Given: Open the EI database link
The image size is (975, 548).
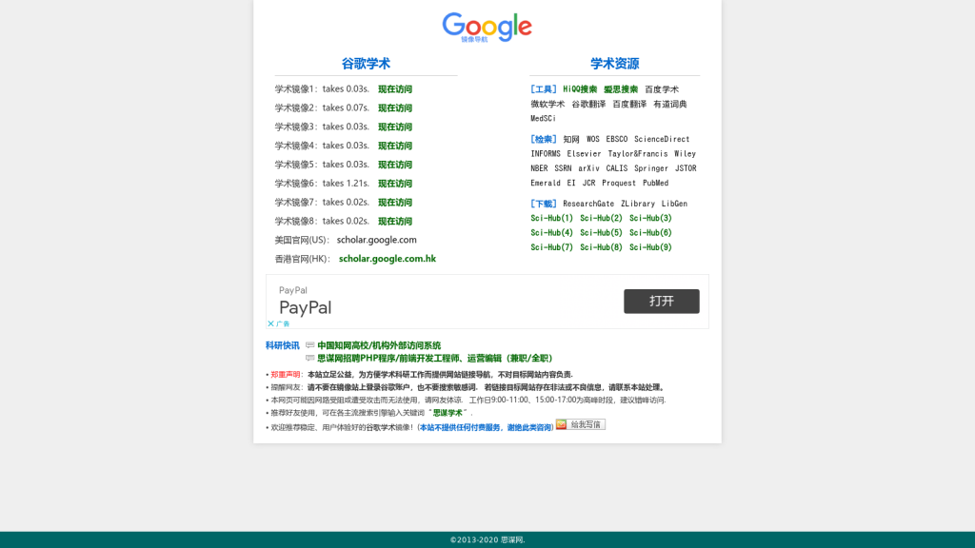Looking at the screenshot, I should pyautogui.click(x=571, y=184).
